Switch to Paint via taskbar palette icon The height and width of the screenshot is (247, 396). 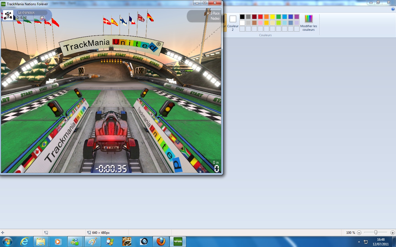click(92, 242)
